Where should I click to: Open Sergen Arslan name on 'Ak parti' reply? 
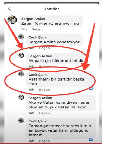coord(40,56)
